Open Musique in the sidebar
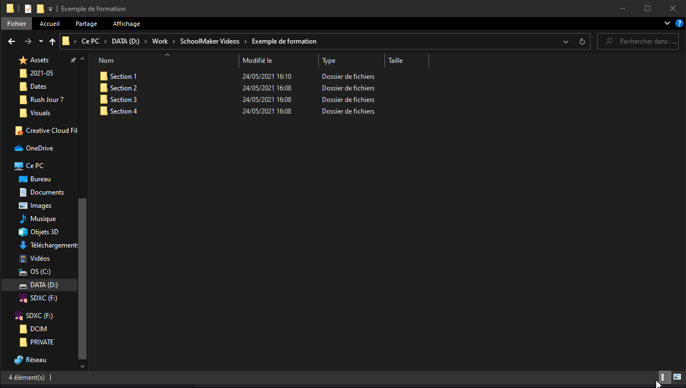This screenshot has width=686, height=388. pos(42,219)
